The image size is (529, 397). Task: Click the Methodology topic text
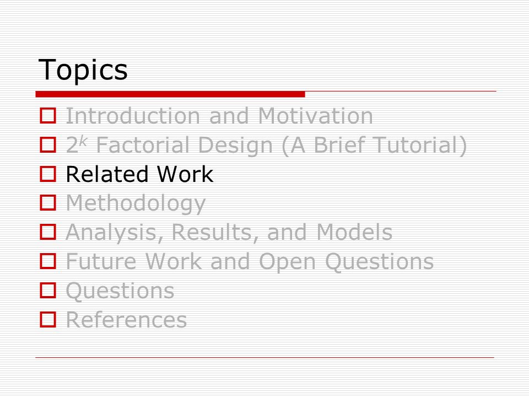[136, 204]
